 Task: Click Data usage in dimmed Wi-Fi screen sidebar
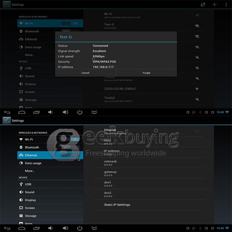36,47
